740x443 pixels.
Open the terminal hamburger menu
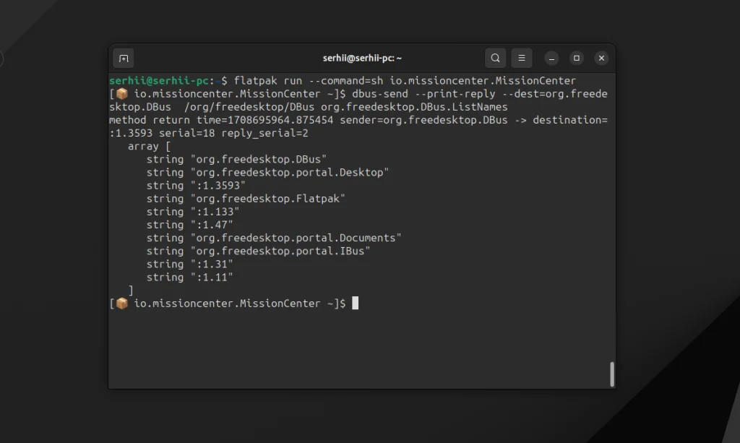point(522,59)
